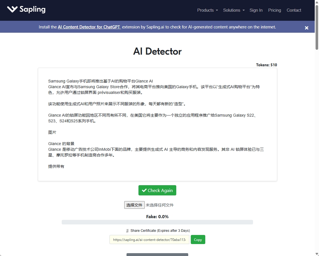Click the Check Again button
Screen dimensions: 319x256
coord(157,190)
